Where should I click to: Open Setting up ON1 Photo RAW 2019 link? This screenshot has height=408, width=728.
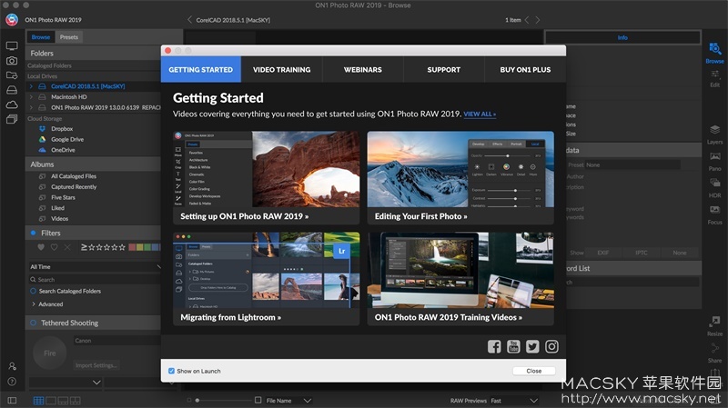click(x=244, y=216)
